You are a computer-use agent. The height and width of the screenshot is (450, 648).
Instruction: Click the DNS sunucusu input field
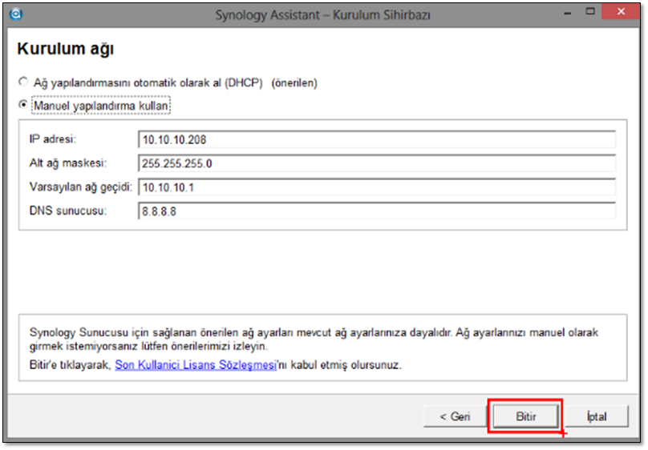(377, 211)
